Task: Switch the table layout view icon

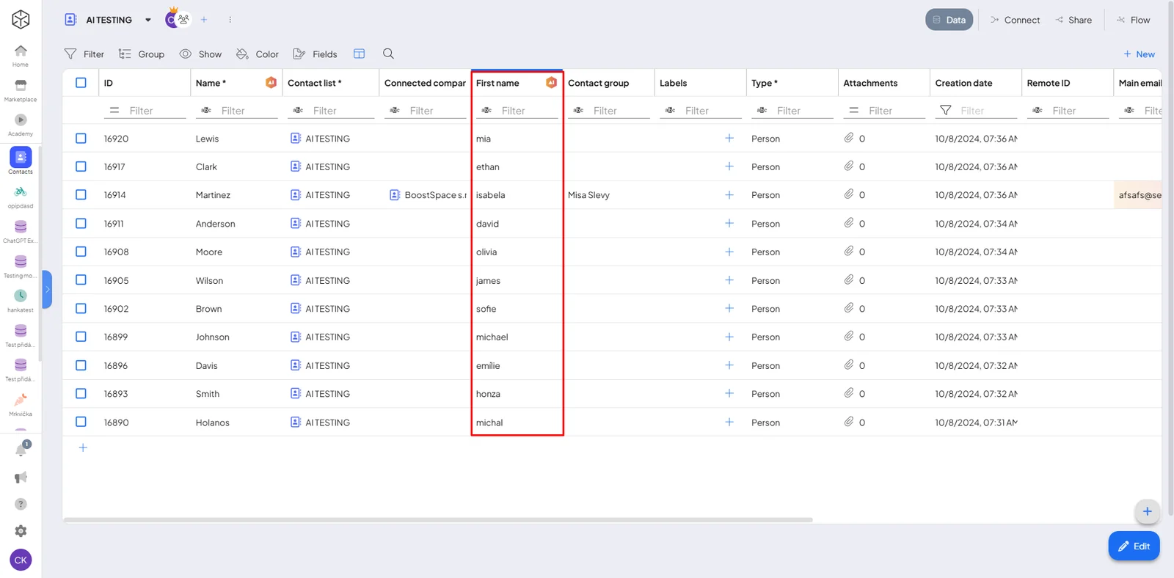Action: (359, 54)
